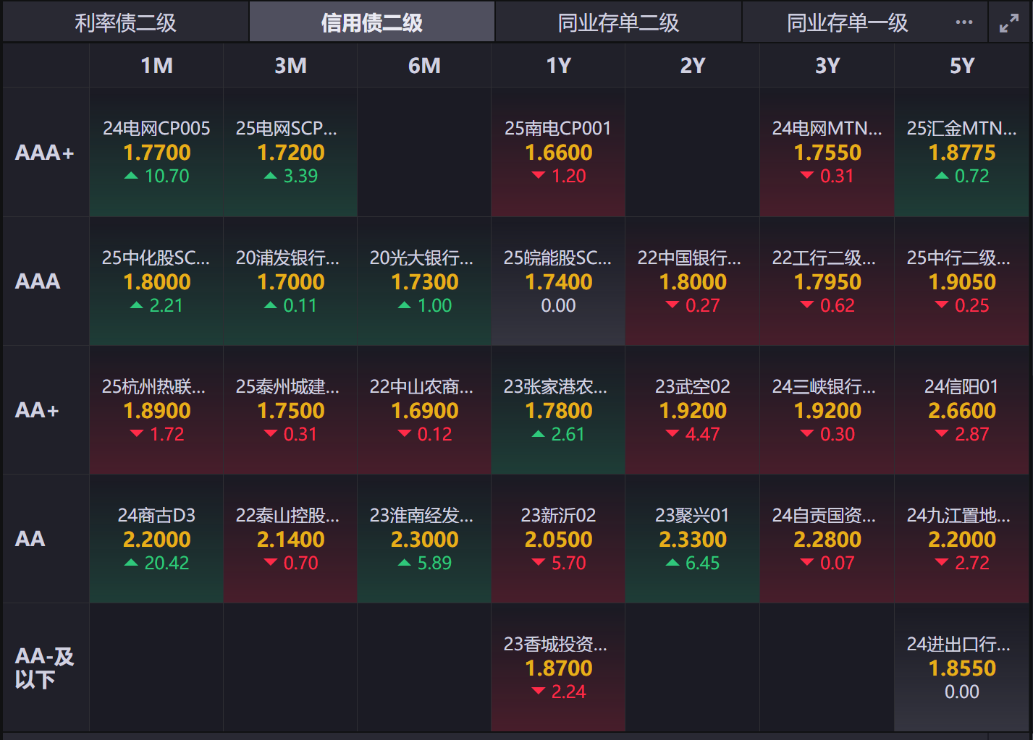
Task: Open the 25杭州热联 bond cell
Action: (x=156, y=410)
